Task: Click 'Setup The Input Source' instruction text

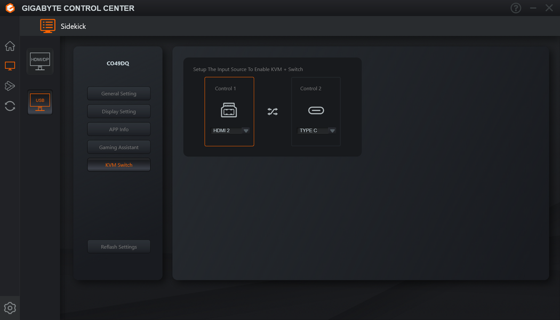Action: 248,69
